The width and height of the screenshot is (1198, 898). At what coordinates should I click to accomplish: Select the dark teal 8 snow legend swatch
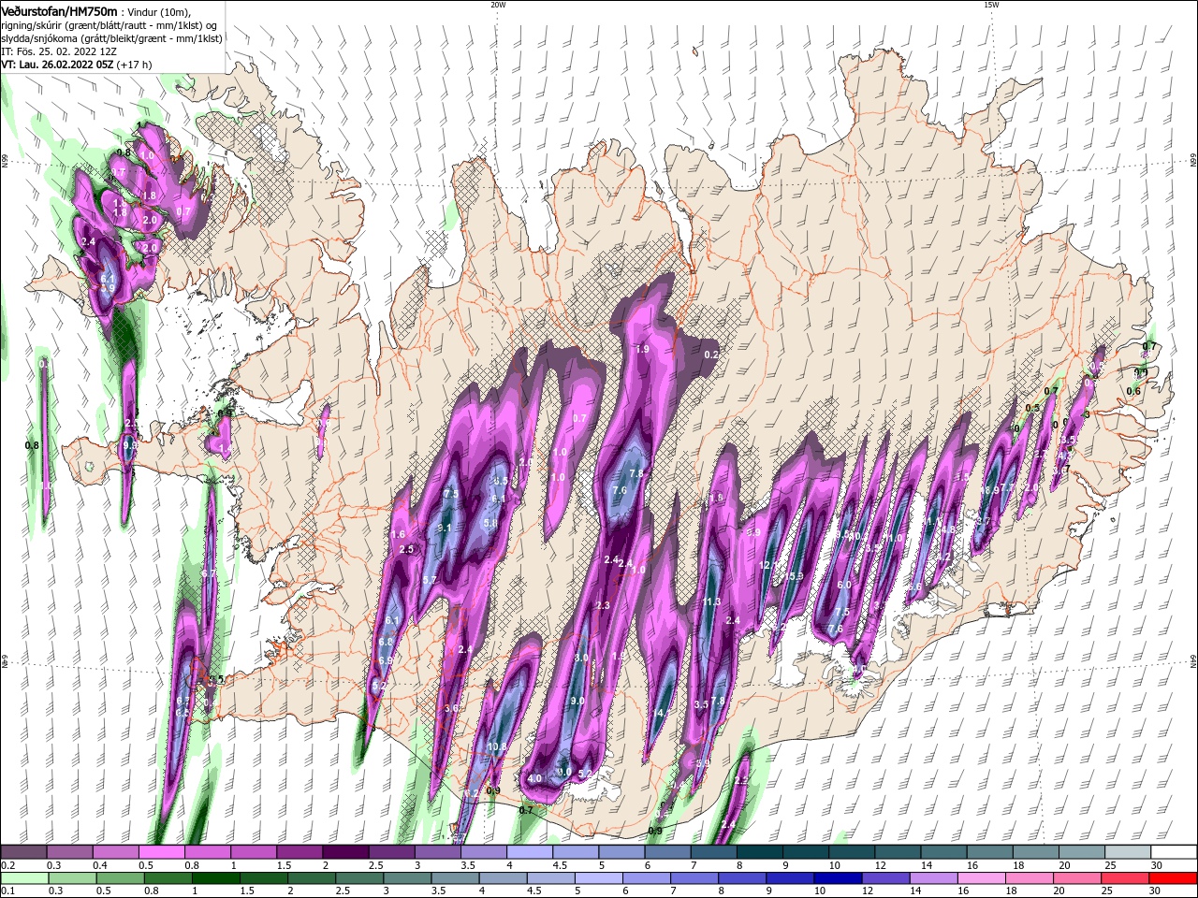point(759,851)
